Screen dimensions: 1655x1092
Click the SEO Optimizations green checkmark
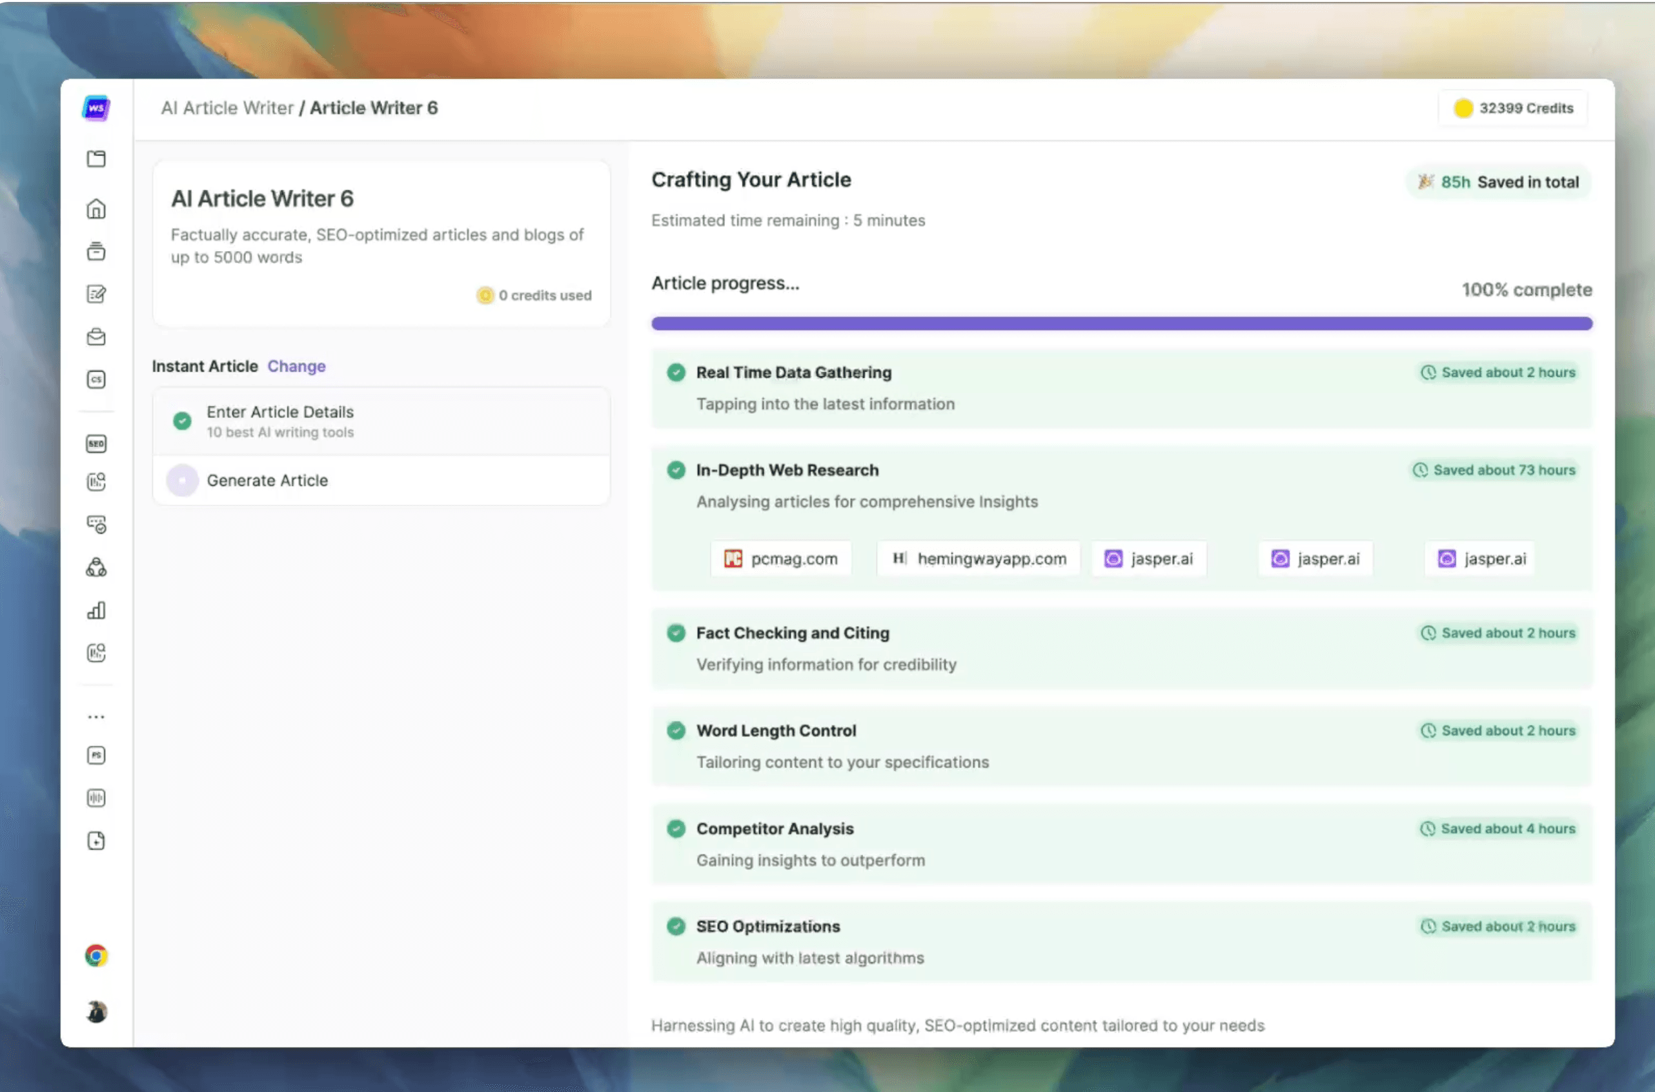point(676,926)
